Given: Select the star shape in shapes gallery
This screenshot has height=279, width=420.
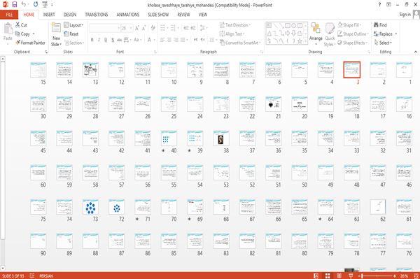Looking at the screenshot, I should tap(300, 41).
